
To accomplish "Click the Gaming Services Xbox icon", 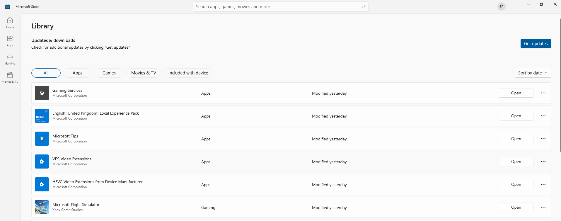I will (x=42, y=93).
